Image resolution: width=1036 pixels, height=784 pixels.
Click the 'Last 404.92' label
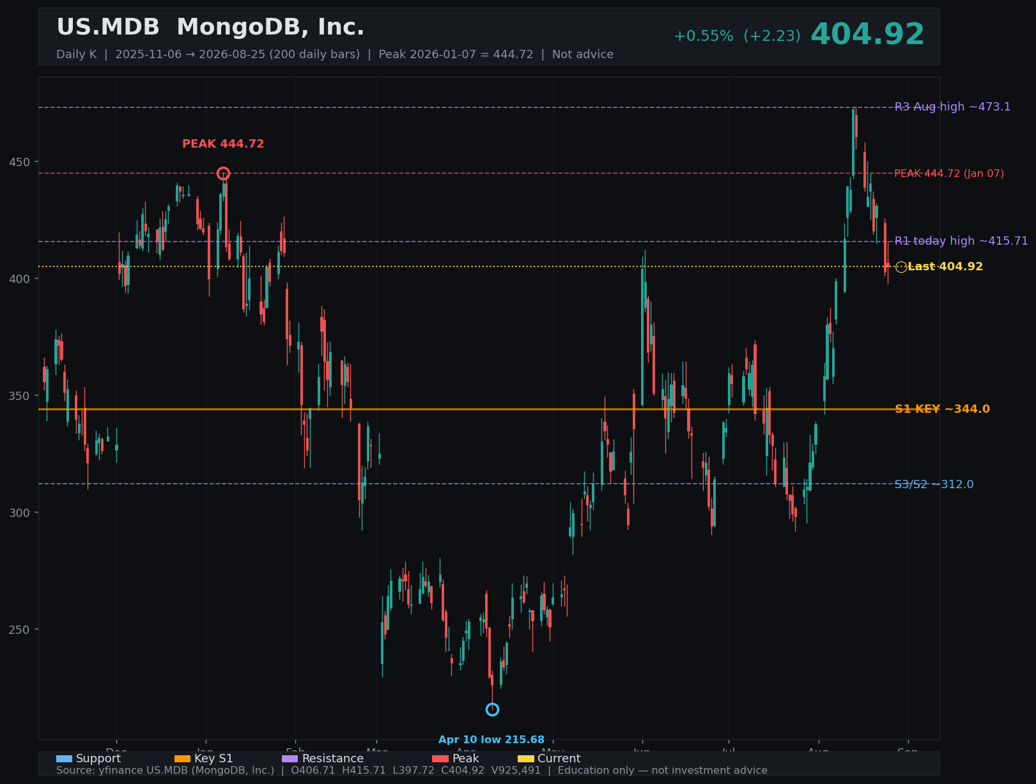coord(945,266)
